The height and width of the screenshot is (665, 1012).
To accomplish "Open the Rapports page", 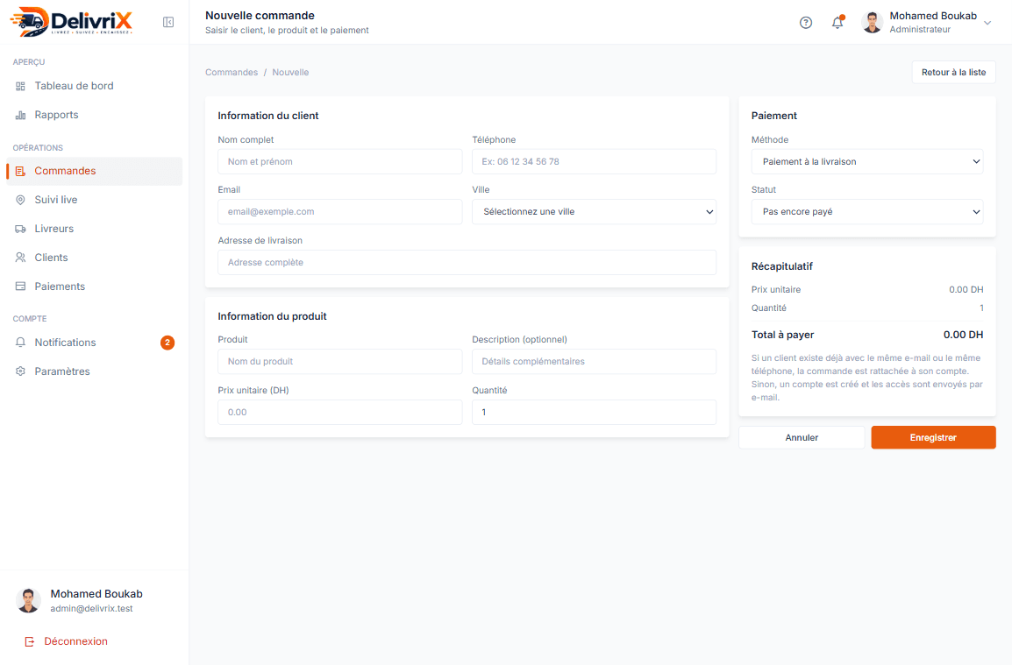I will point(94,115).
